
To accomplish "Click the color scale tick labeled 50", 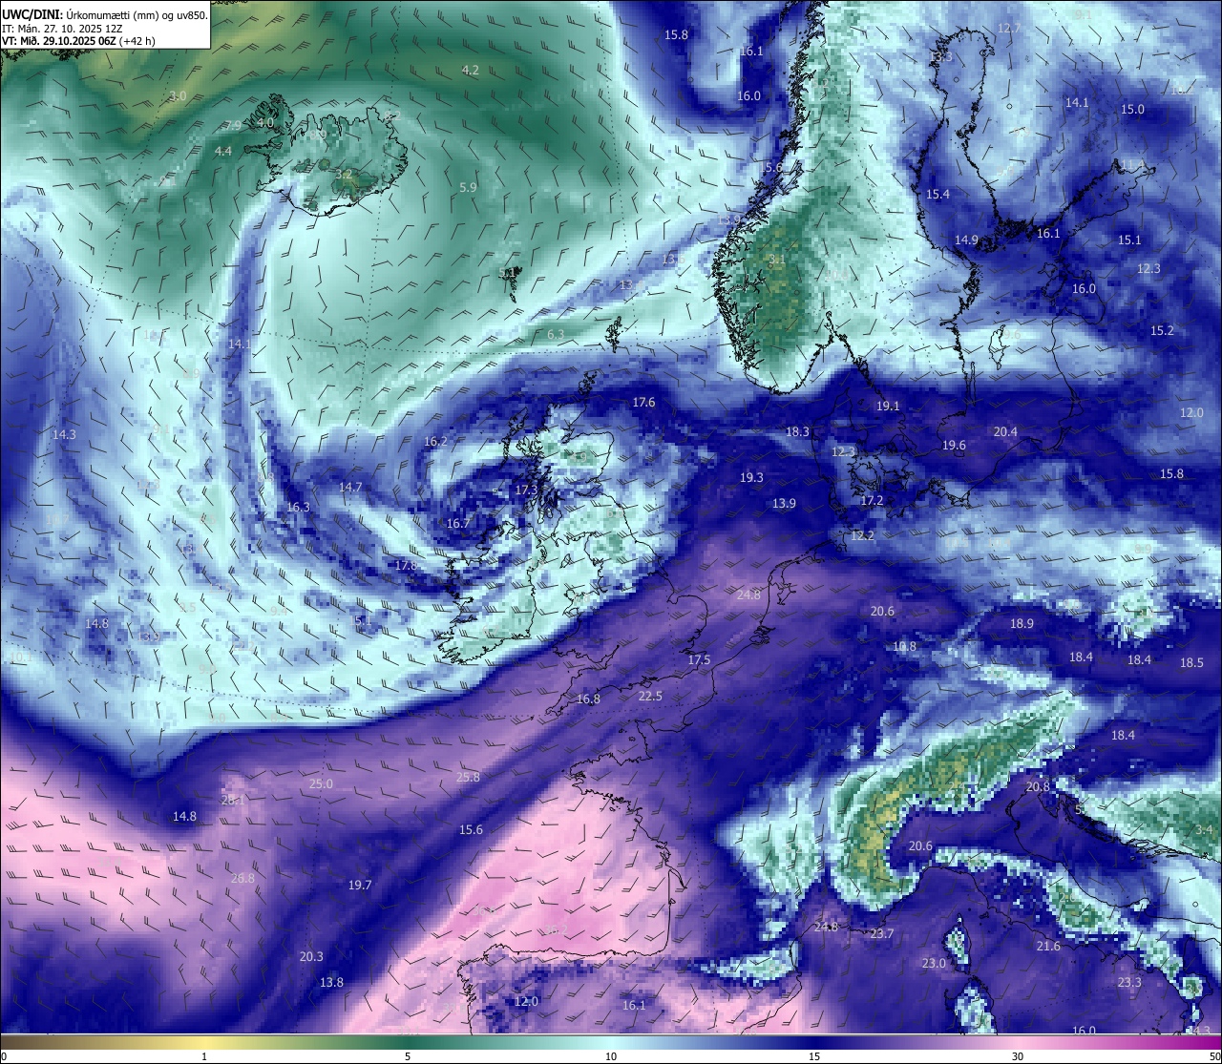I will coord(1213,1056).
